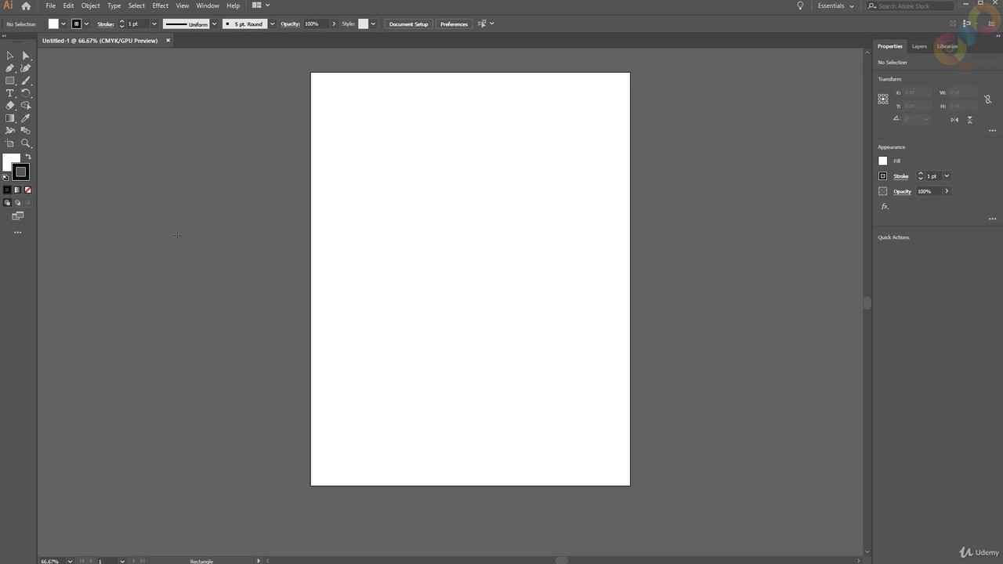Expand Opacity arrow in Properties panel

[x=947, y=191]
